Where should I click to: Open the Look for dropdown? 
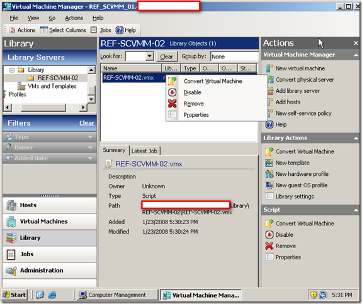click(x=150, y=56)
